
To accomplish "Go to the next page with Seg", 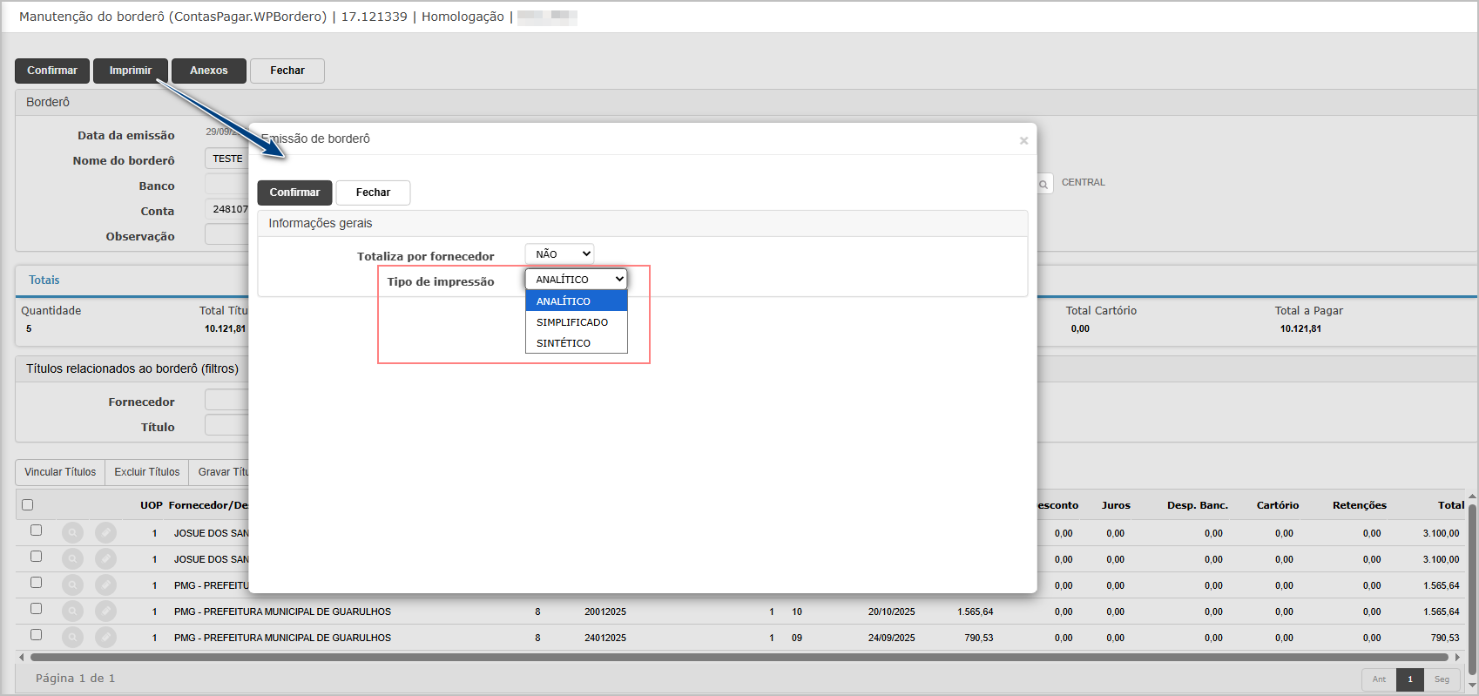I will [x=1442, y=679].
